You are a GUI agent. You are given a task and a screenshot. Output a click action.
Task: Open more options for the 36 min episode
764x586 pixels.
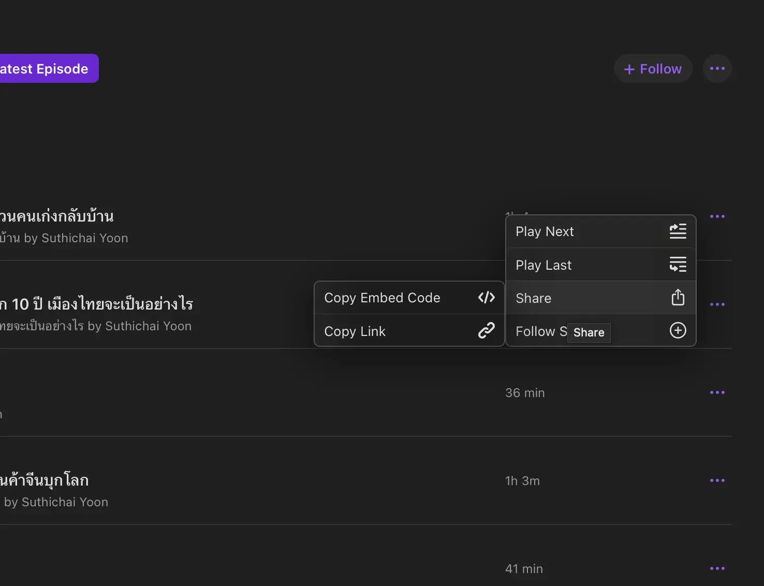(x=717, y=392)
